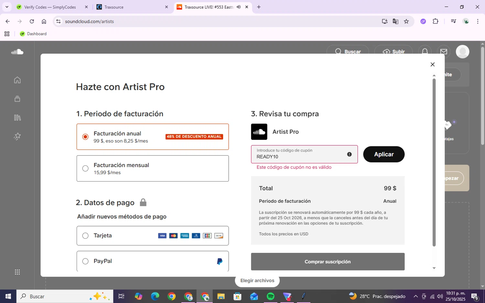Click the lock icon beside Datos de pago
Screen dimensions: 485x303
pyautogui.click(x=143, y=203)
